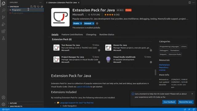
Task: Click the feedback icon in status bar
Action: pyautogui.click(x=189, y=109)
